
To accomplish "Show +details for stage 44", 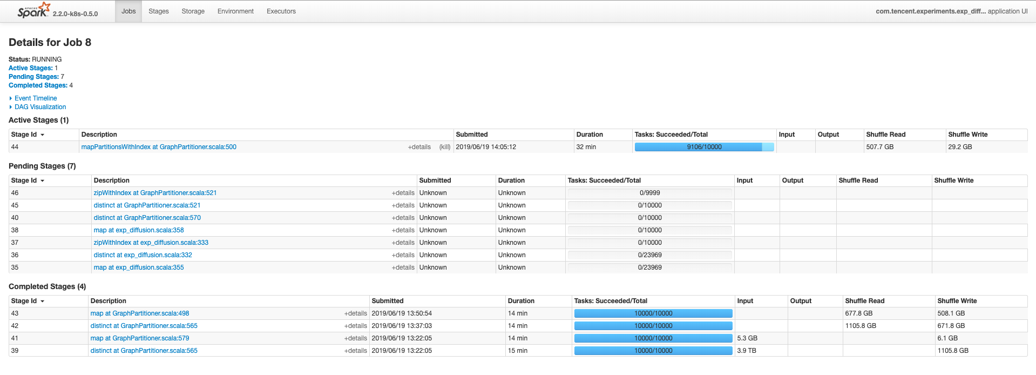I will point(419,147).
